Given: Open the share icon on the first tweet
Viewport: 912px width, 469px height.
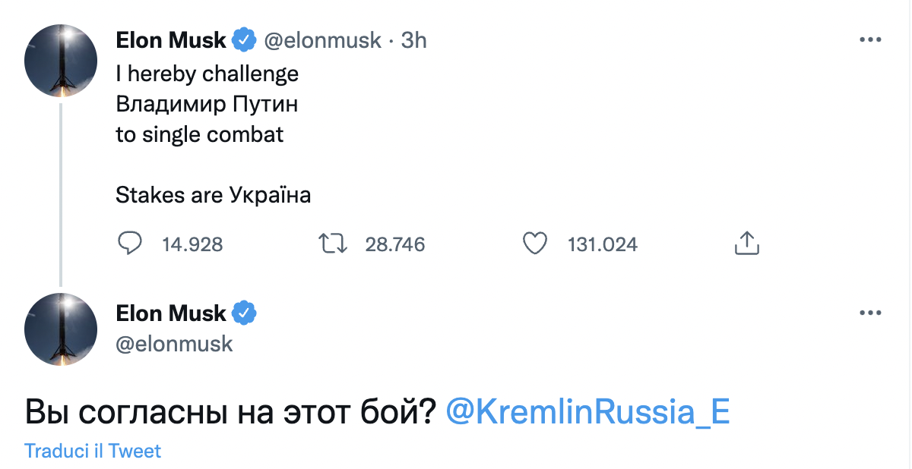Looking at the screenshot, I should pyautogui.click(x=747, y=244).
